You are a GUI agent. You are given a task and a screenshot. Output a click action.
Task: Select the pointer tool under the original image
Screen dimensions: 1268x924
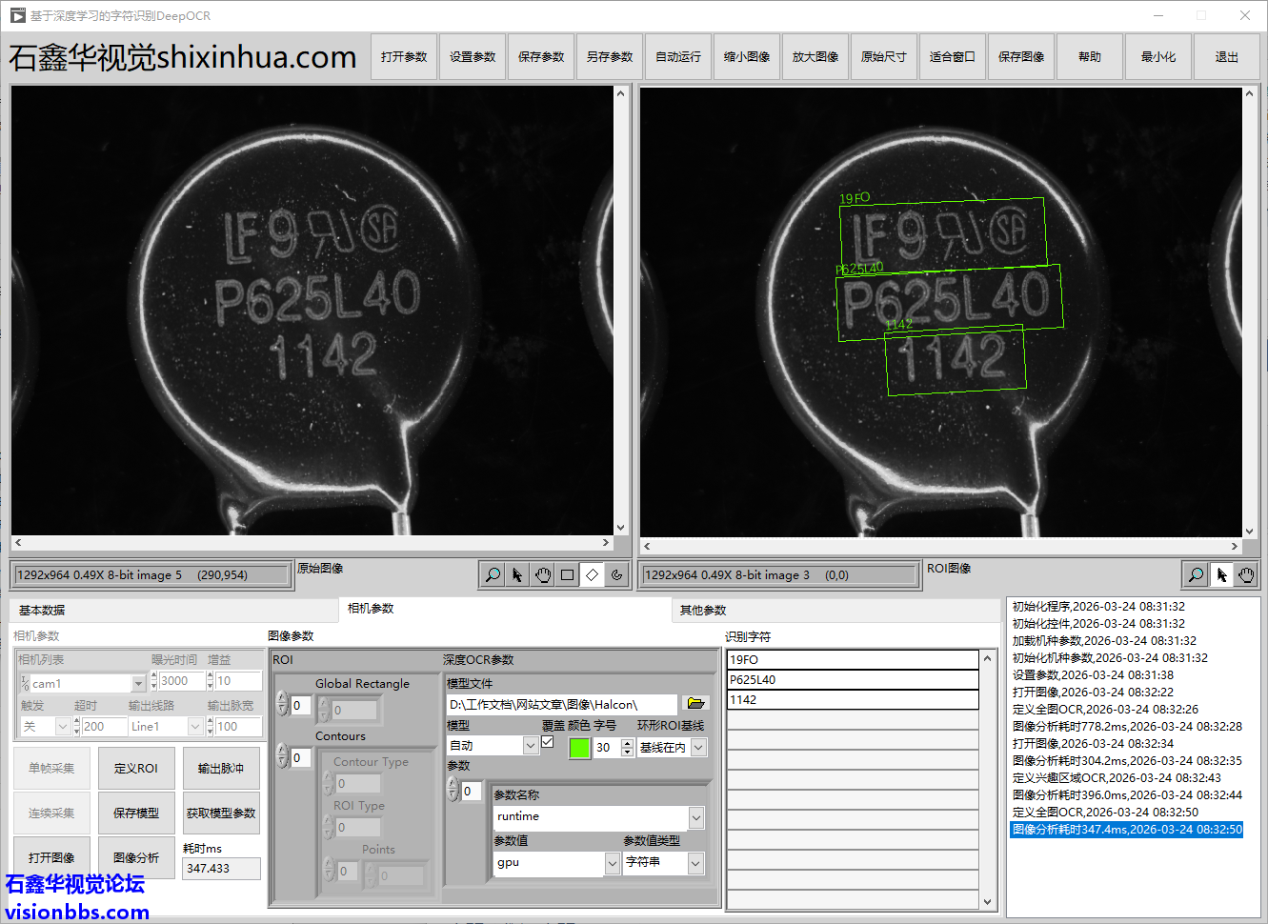517,575
